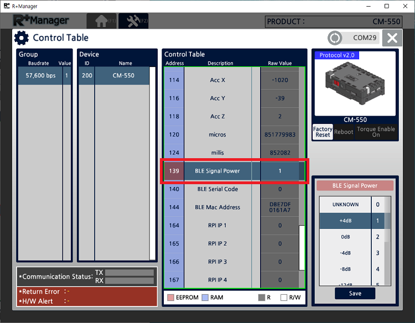The width and height of the screenshot is (415, 323).
Task: Select the -8dB option in list
Action: click(345, 269)
